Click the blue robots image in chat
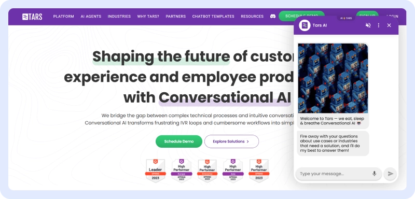 point(333,78)
